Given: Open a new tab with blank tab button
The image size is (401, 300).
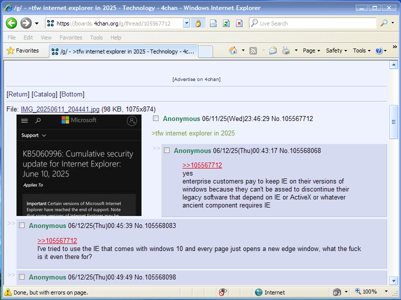Looking at the screenshot, I should point(205,51).
